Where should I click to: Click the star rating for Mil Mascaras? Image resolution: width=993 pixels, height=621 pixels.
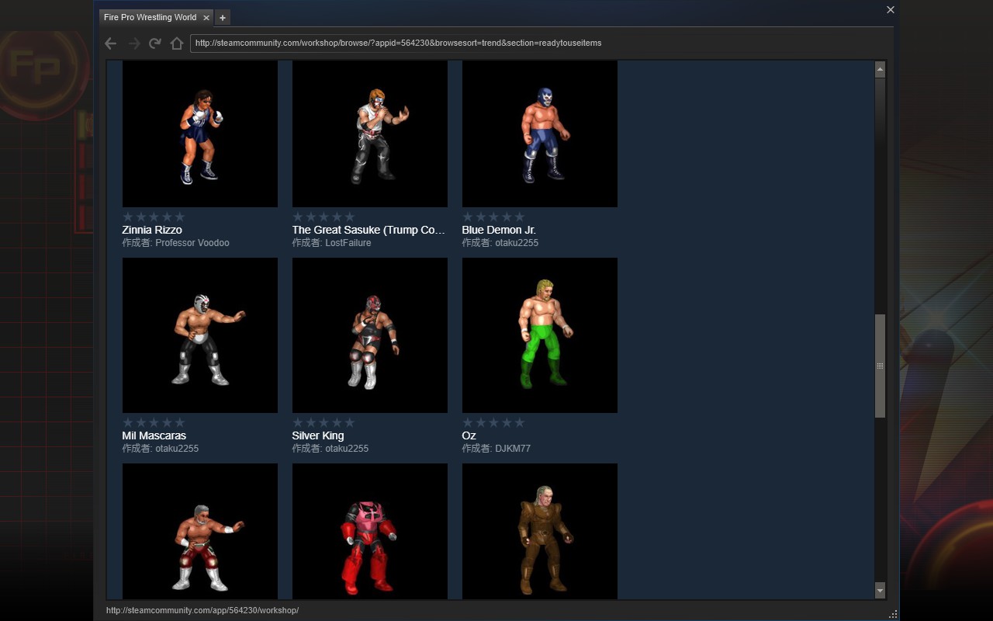[154, 422]
